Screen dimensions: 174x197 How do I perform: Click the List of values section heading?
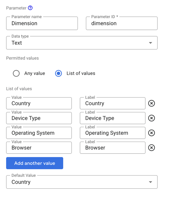point(19,89)
